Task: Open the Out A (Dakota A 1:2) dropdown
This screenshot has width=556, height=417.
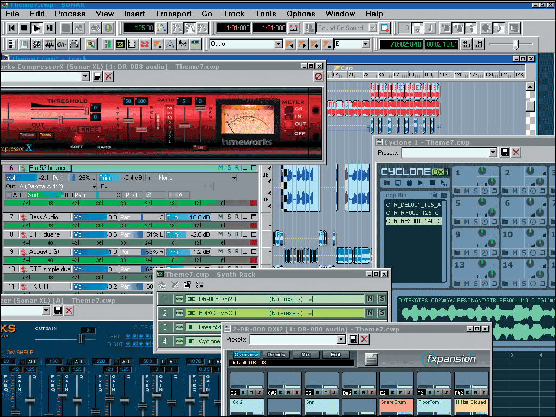Action: (94, 186)
